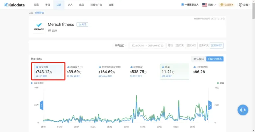Open the 视频与广告 navigation tab
255x132 pixels.
(96, 5)
